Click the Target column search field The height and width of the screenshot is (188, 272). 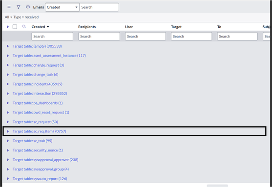tap(191, 37)
